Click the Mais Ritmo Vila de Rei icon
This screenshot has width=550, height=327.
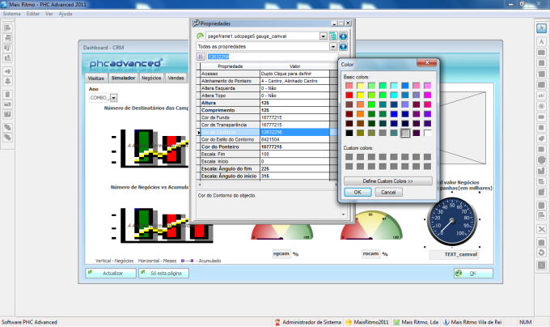pyautogui.click(x=446, y=322)
